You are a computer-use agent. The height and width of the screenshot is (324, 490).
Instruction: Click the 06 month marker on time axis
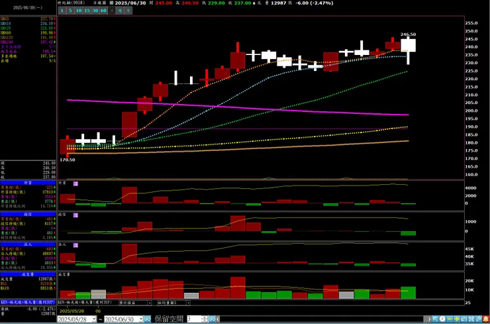pyautogui.click(x=98, y=311)
